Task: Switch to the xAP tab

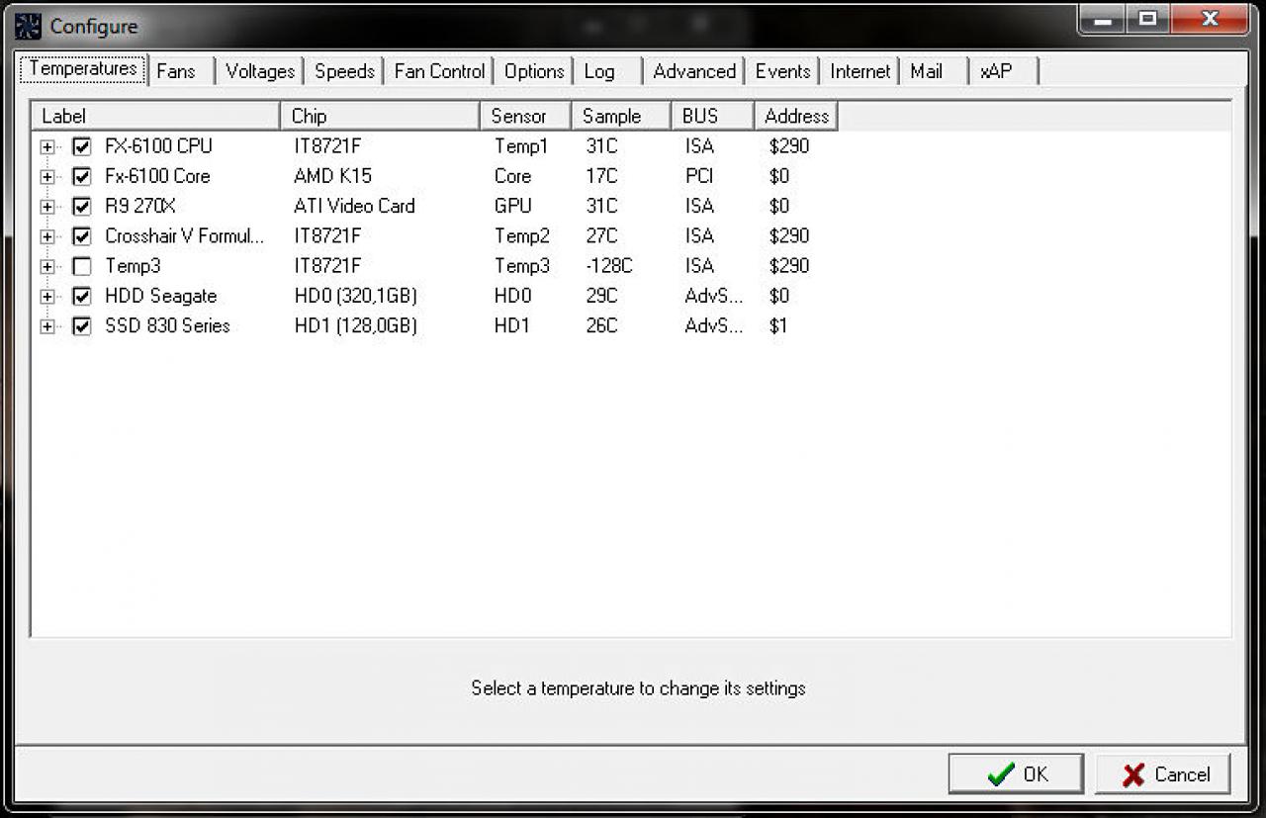Action: tap(996, 71)
